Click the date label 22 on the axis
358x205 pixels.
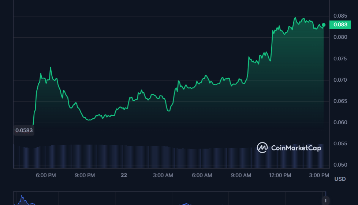124,175
